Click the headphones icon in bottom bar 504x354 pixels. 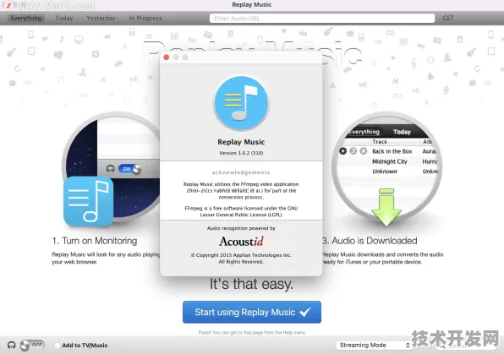coord(11,346)
